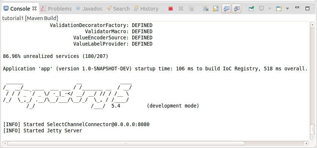This screenshot has width=317, height=148.
Task: Close the Console tab with X
Action: click(34, 8)
